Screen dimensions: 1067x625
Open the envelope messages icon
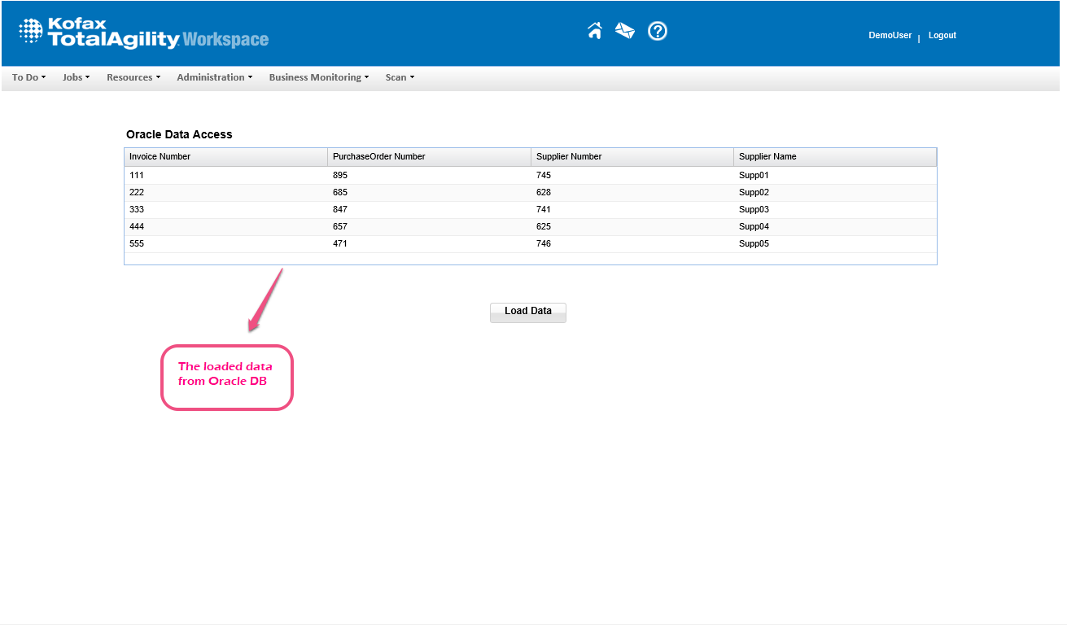[625, 31]
